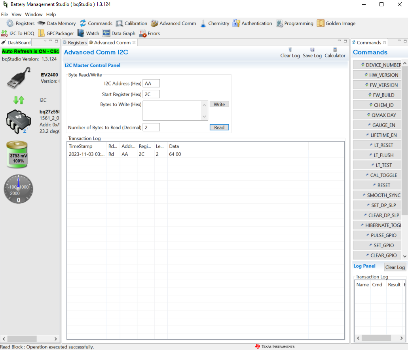The width and height of the screenshot is (408, 350).
Task: Click the Calibration toolbar icon
Action: click(120, 23)
